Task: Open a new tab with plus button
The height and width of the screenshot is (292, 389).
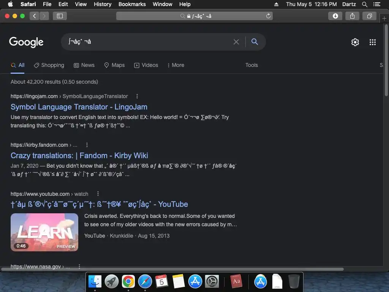Action: pos(384,18)
